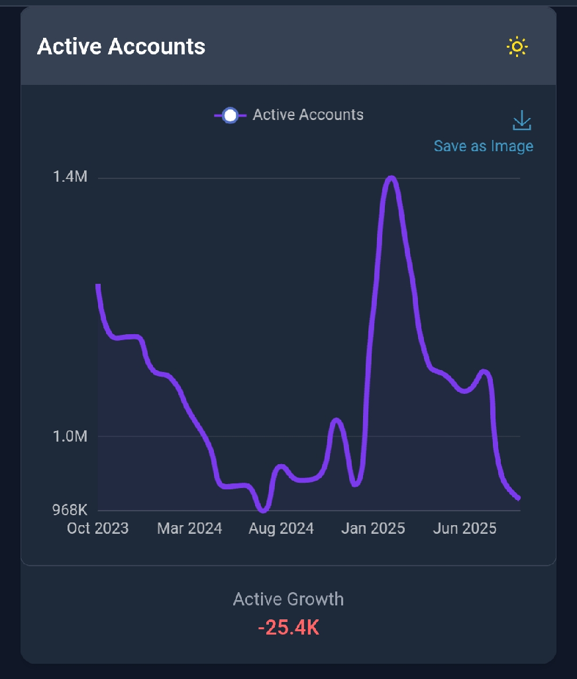Click the chart line's highest peak
577x679 pixels.
coord(392,178)
